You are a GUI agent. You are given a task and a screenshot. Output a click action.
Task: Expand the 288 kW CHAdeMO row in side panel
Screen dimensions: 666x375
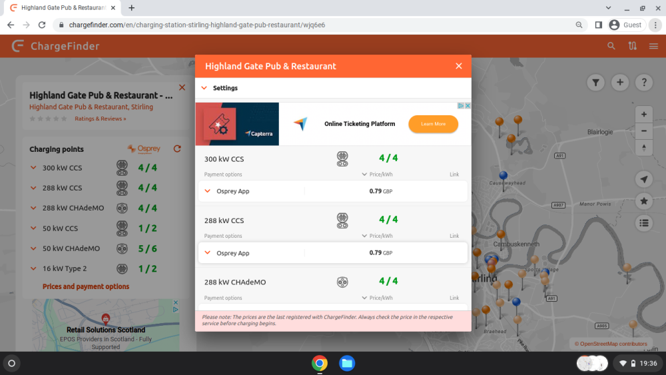click(33, 208)
